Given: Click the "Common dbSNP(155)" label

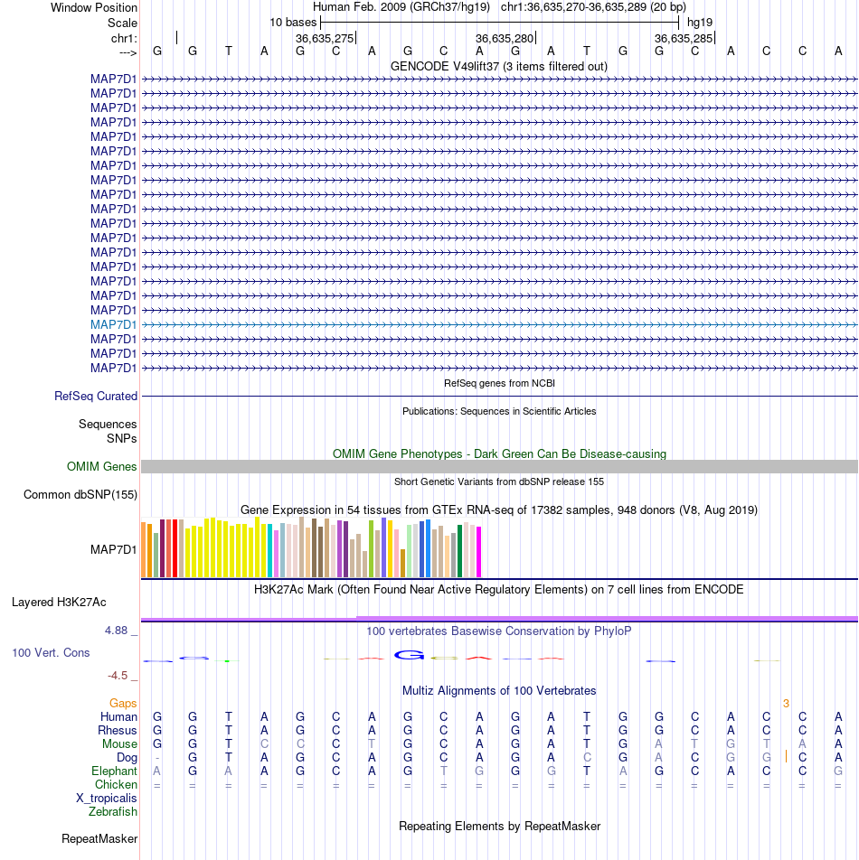Looking at the screenshot, I should (80, 495).
